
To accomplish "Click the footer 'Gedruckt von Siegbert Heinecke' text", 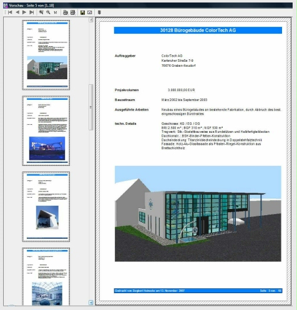I will [150, 291].
